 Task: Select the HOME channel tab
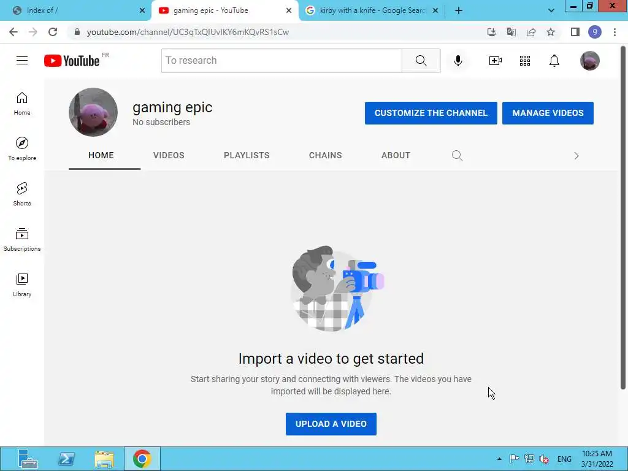101,155
